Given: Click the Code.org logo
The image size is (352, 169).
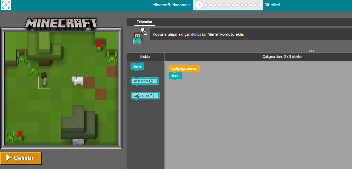Looking at the screenshot, I should click(x=5, y=5).
